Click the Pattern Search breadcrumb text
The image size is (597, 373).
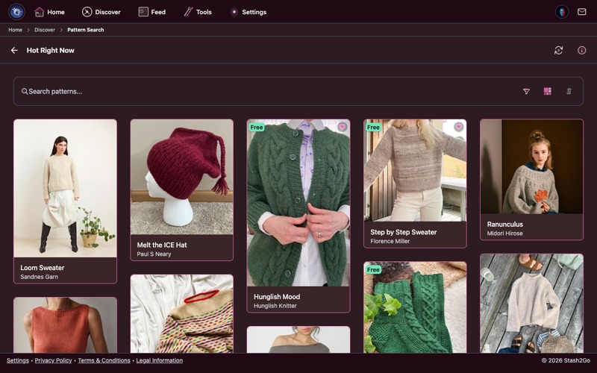[x=86, y=30]
